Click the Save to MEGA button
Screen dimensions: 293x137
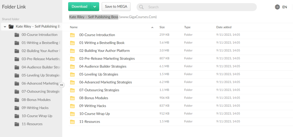point(116,7)
